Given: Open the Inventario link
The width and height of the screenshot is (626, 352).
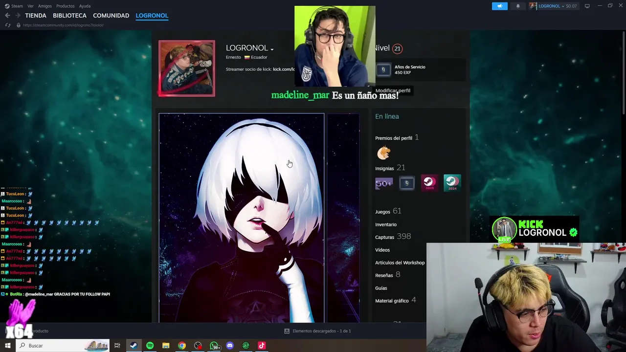Looking at the screenshot, I should tap(386, 224).
